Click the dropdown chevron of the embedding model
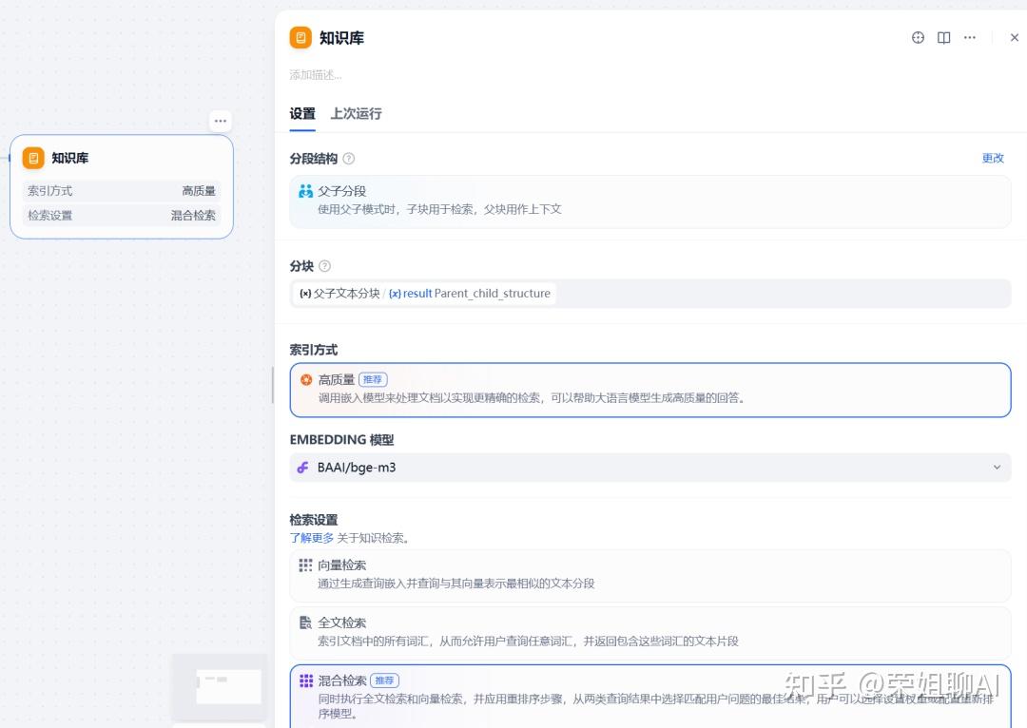Viewport: 1027px width, 728px height. 997,468
